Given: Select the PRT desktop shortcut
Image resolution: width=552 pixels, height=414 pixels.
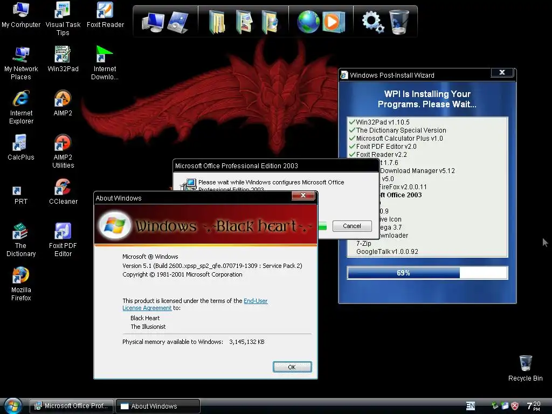Looking at the screenshot, I should (21, 195).
